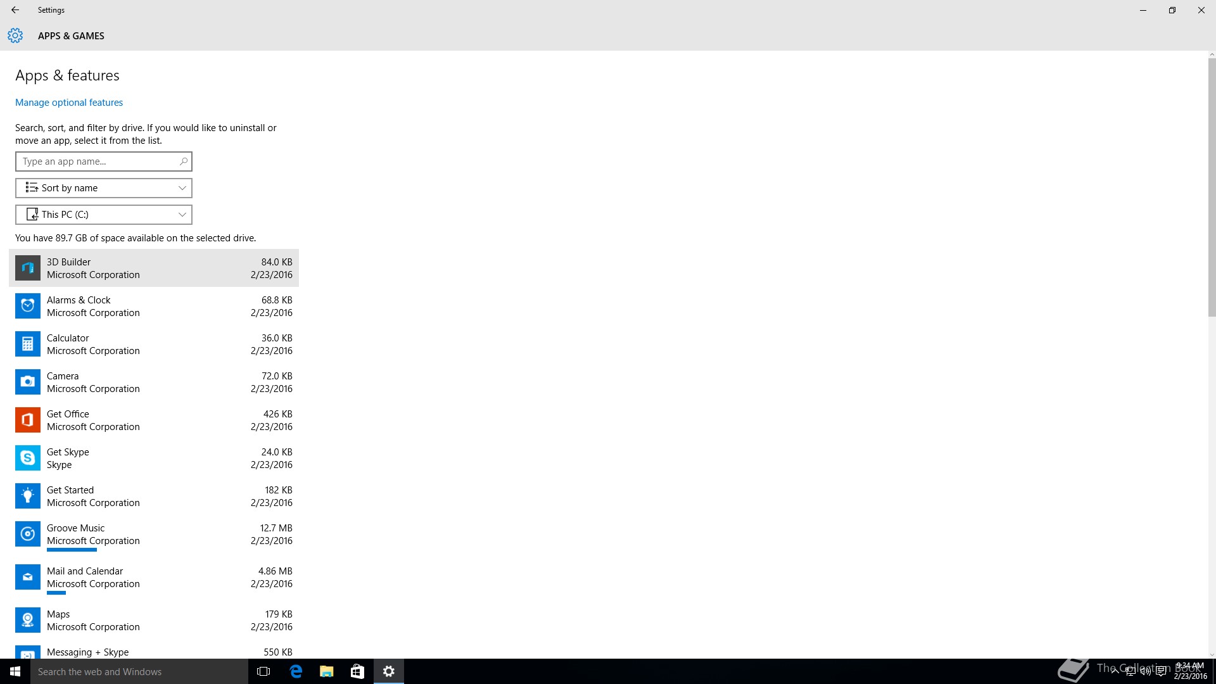The height and width of the screenshot is (684, 1216).
Task: Click the vertical scrollbar thumb
Action: click(x=1212, y=187)
